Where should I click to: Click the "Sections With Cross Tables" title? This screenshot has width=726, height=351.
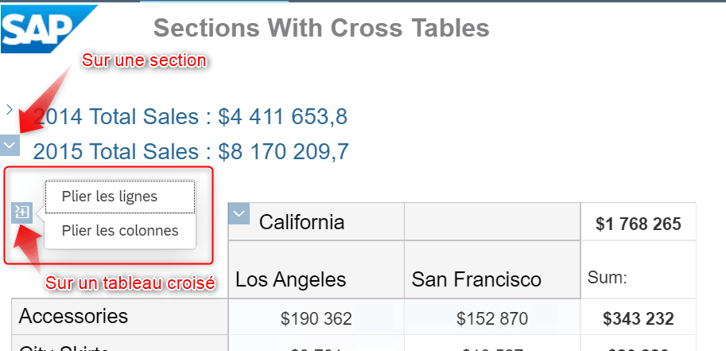[320, 29]
